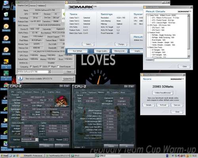Switch to TechPowerUp GPU-Z taskbar button

click(x=58, y=156)
